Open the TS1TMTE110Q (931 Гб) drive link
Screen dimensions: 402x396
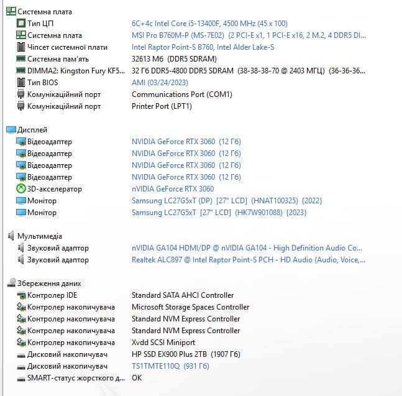coord(170,366)
